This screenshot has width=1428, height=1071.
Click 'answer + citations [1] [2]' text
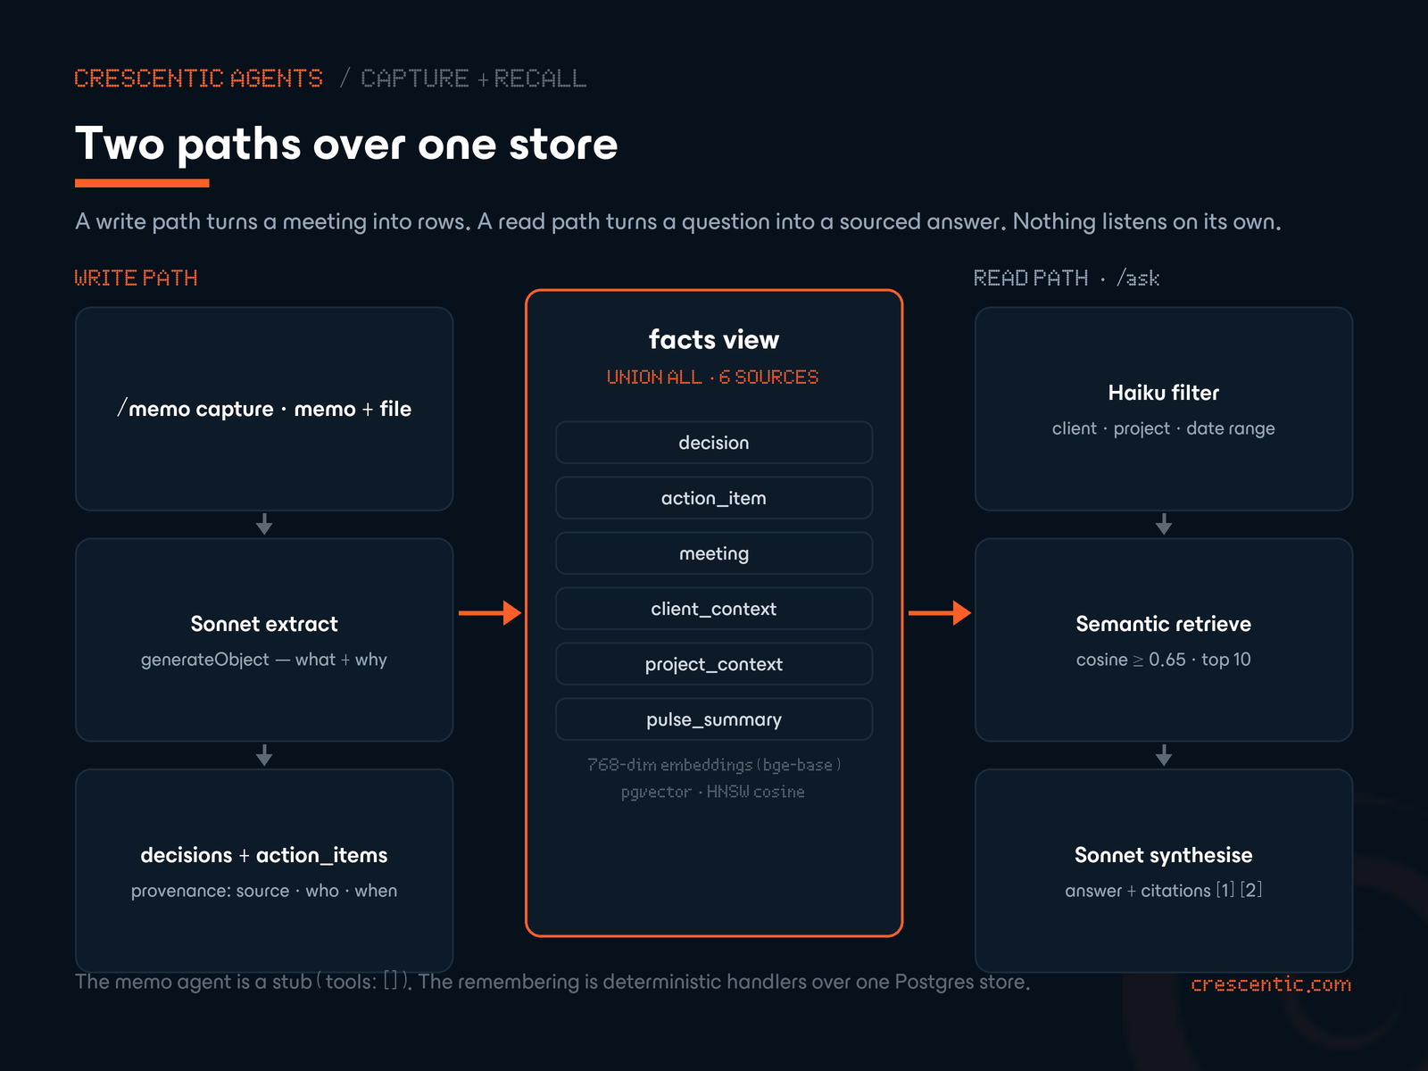pyautogui.click(x=1164, y=891)
